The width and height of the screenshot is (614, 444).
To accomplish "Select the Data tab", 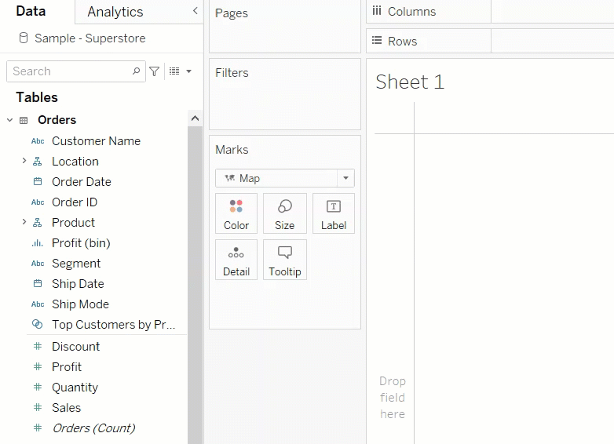I will click(31, 11).
